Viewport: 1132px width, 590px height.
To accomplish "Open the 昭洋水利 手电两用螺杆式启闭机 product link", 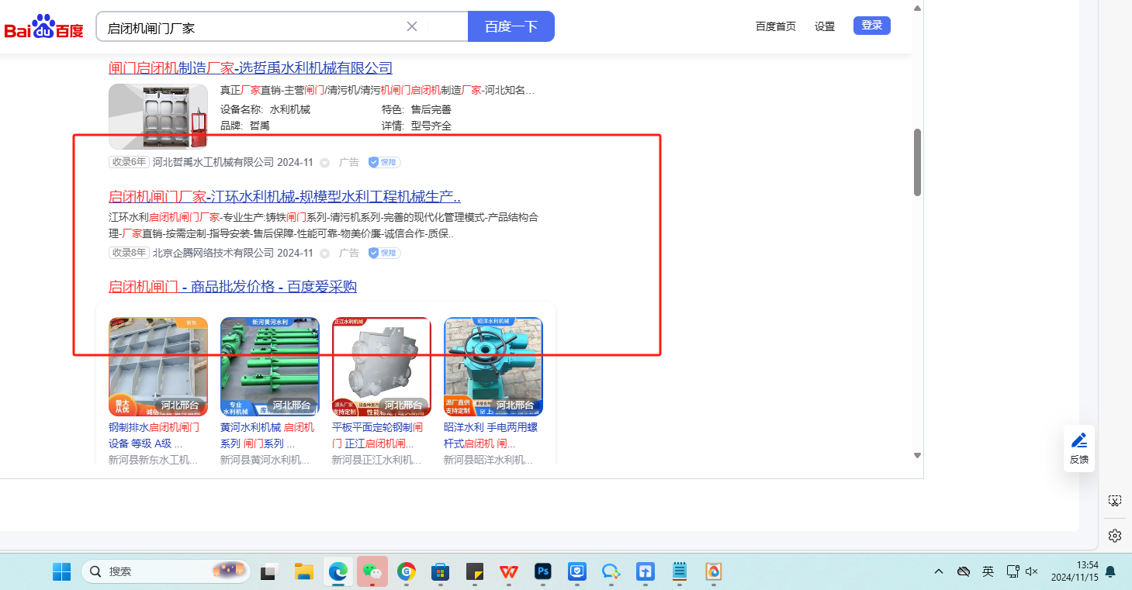I will (490, 436).
